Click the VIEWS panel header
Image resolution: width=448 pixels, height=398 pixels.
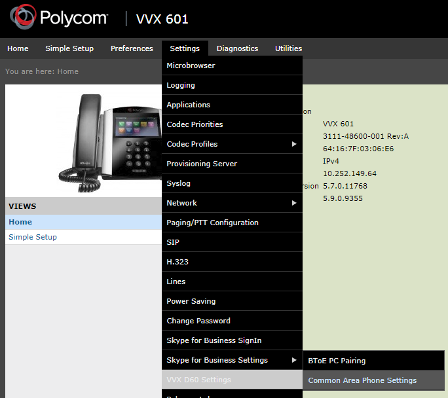(83, 206)
